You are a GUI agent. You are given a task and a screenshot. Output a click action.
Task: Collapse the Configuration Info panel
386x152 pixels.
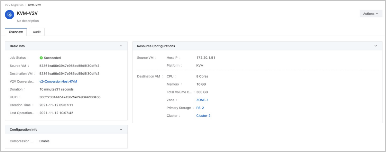click(121, 130)
